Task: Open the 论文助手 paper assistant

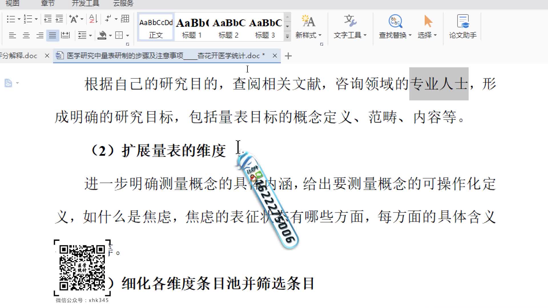Action: tap(462, 27)
